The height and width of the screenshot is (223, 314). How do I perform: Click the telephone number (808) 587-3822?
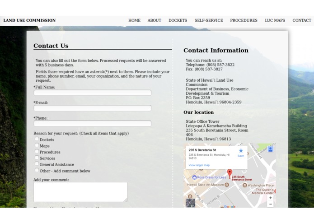coord(220,65)
